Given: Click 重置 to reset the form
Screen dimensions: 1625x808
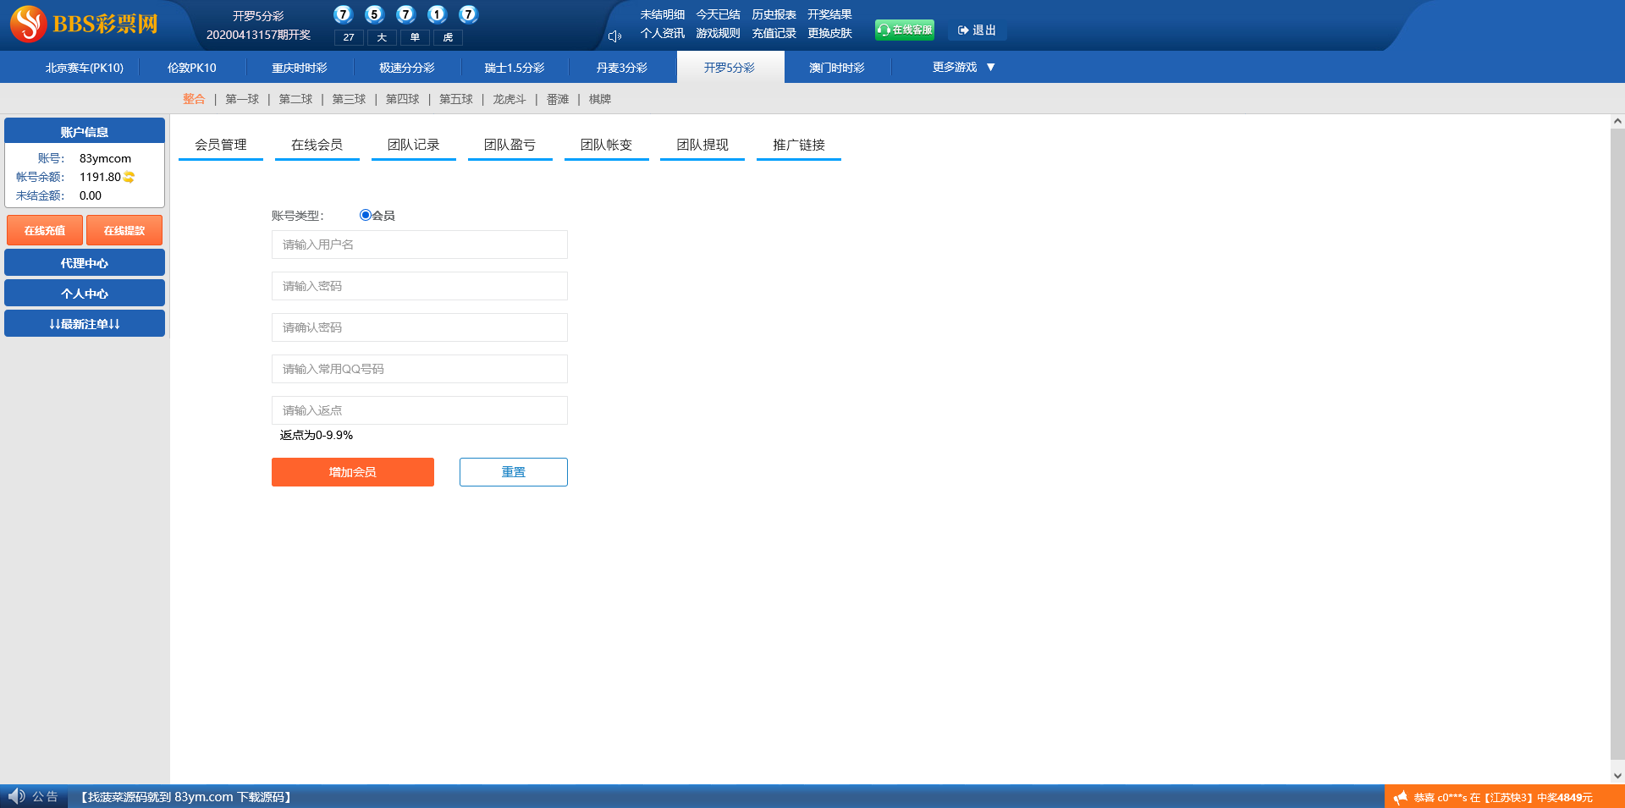Looking at the screenshot, I should [x=514, y=472].
